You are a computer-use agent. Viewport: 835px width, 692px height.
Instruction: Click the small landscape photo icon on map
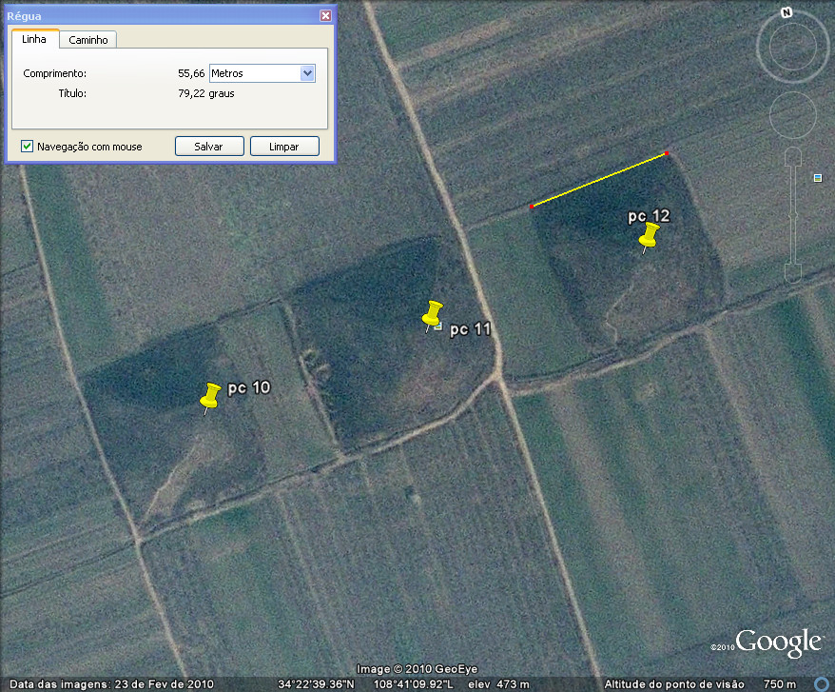817,178
